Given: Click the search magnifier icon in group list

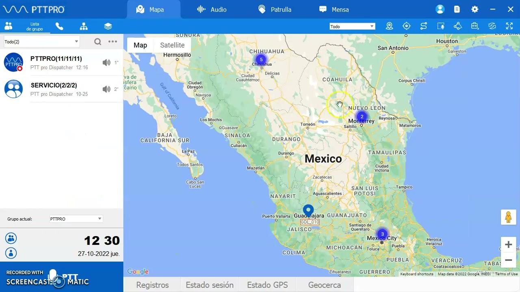Looking at the screenshot, I should tap(97, 41).
